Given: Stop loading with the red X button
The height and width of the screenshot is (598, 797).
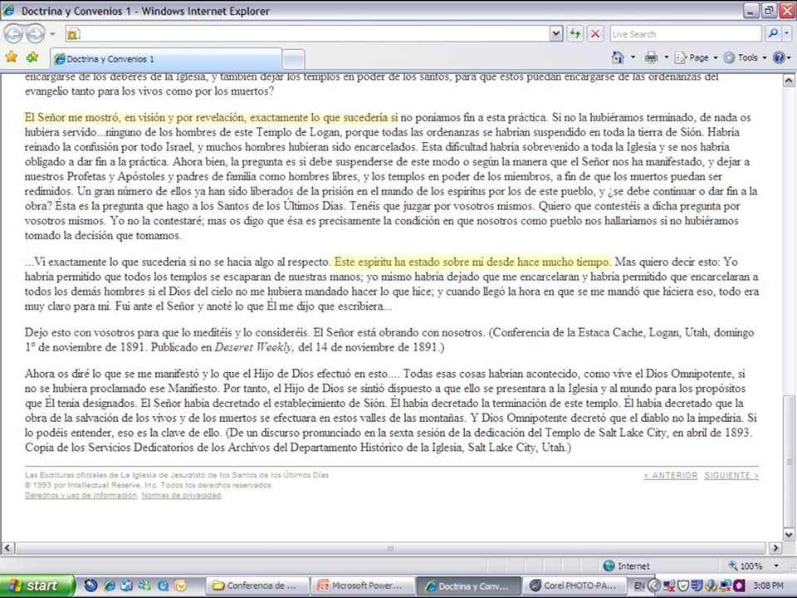Looking at the screenshot, I should point(595,34).
